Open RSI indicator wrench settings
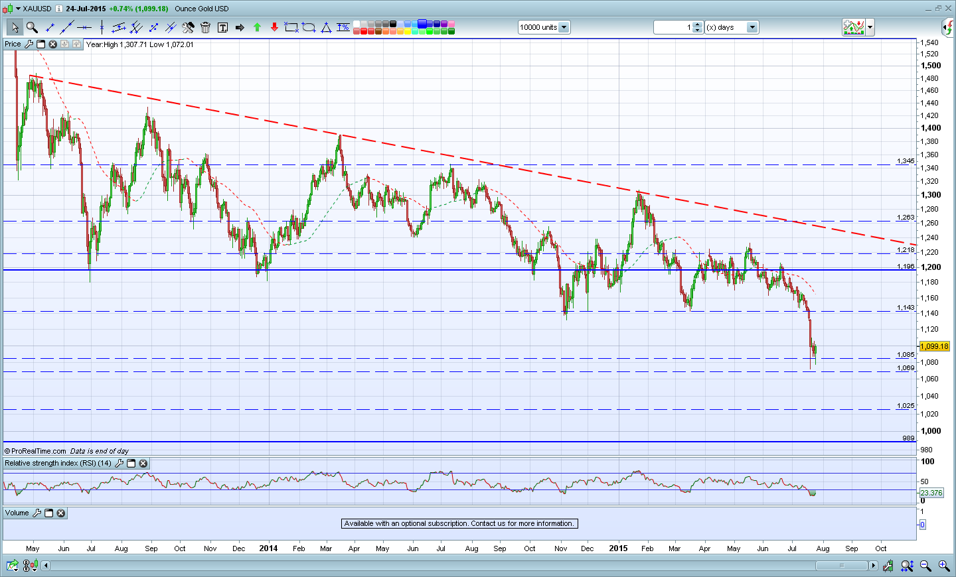The height and width of the screenshot is (577, 956). (x=119, y=464)
